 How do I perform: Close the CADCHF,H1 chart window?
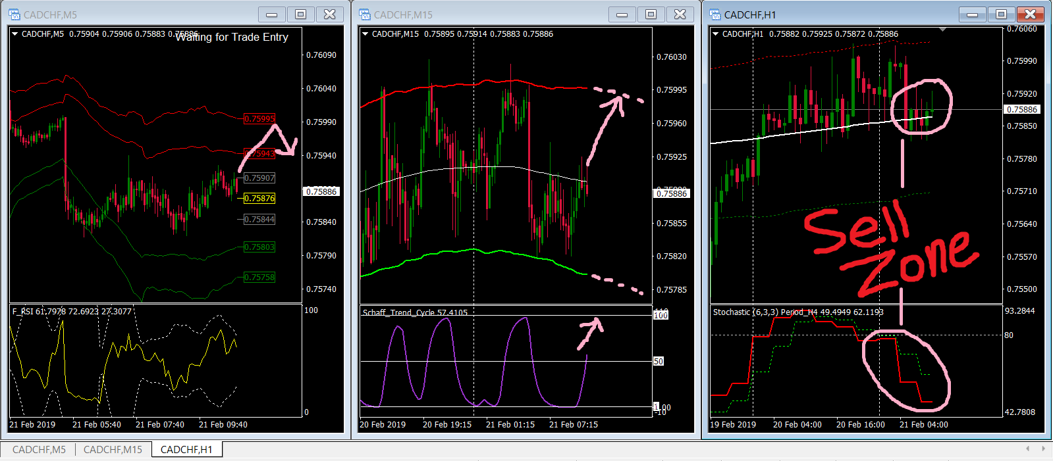coord(1031,14)
